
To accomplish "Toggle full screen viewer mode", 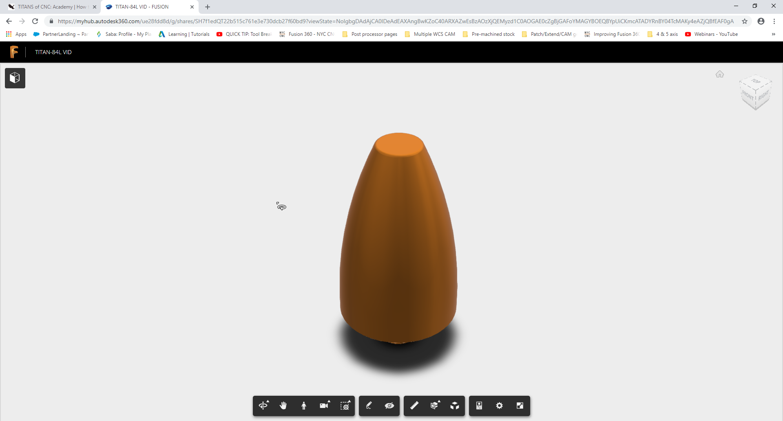I will pos(520,406).
